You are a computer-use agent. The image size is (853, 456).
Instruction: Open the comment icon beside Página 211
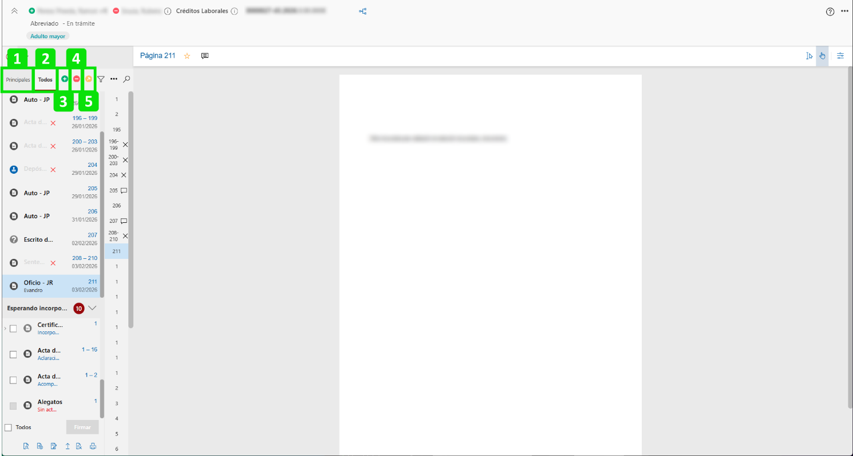205,56
